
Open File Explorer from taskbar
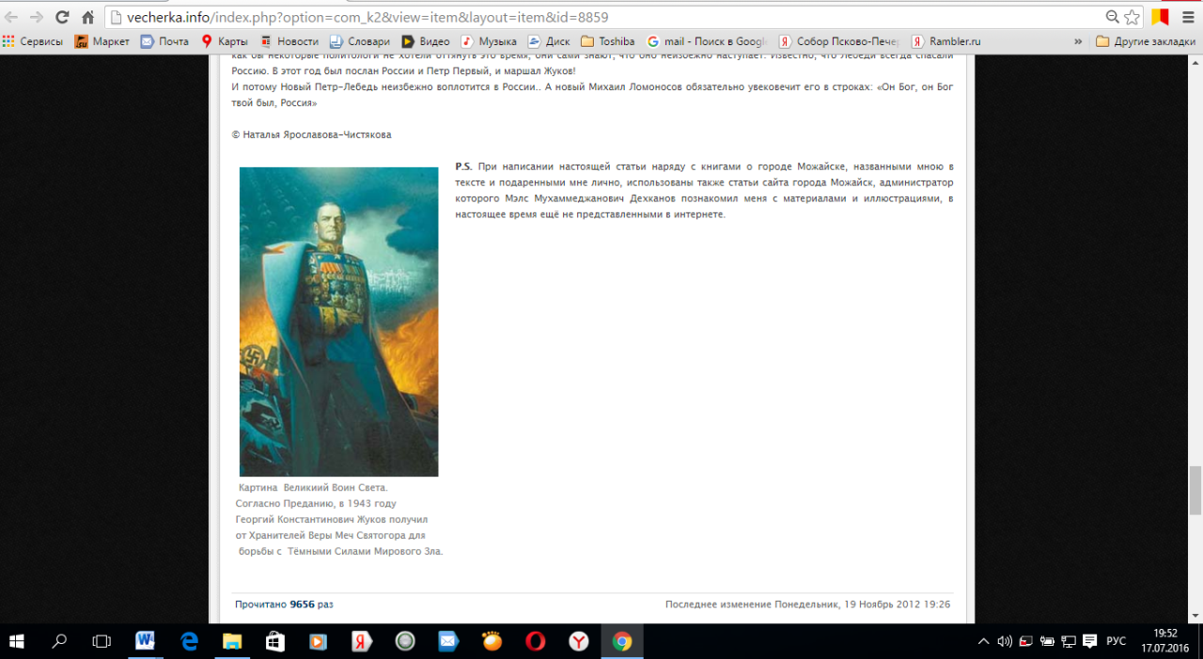coord(232,641)
